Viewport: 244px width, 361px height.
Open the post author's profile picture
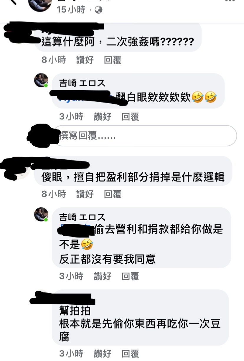click(40, 4)
